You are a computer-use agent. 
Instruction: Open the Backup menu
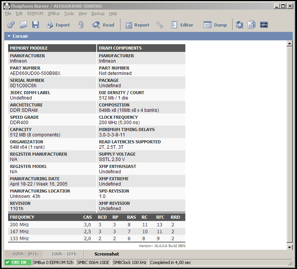[98, 14]
